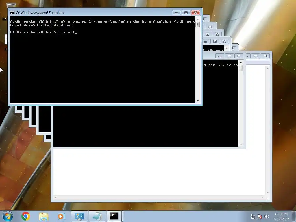Close the second cmd window showing 'd.bat C:\Users\'
This screenshot has width=296, height=222.
[239, 56]
